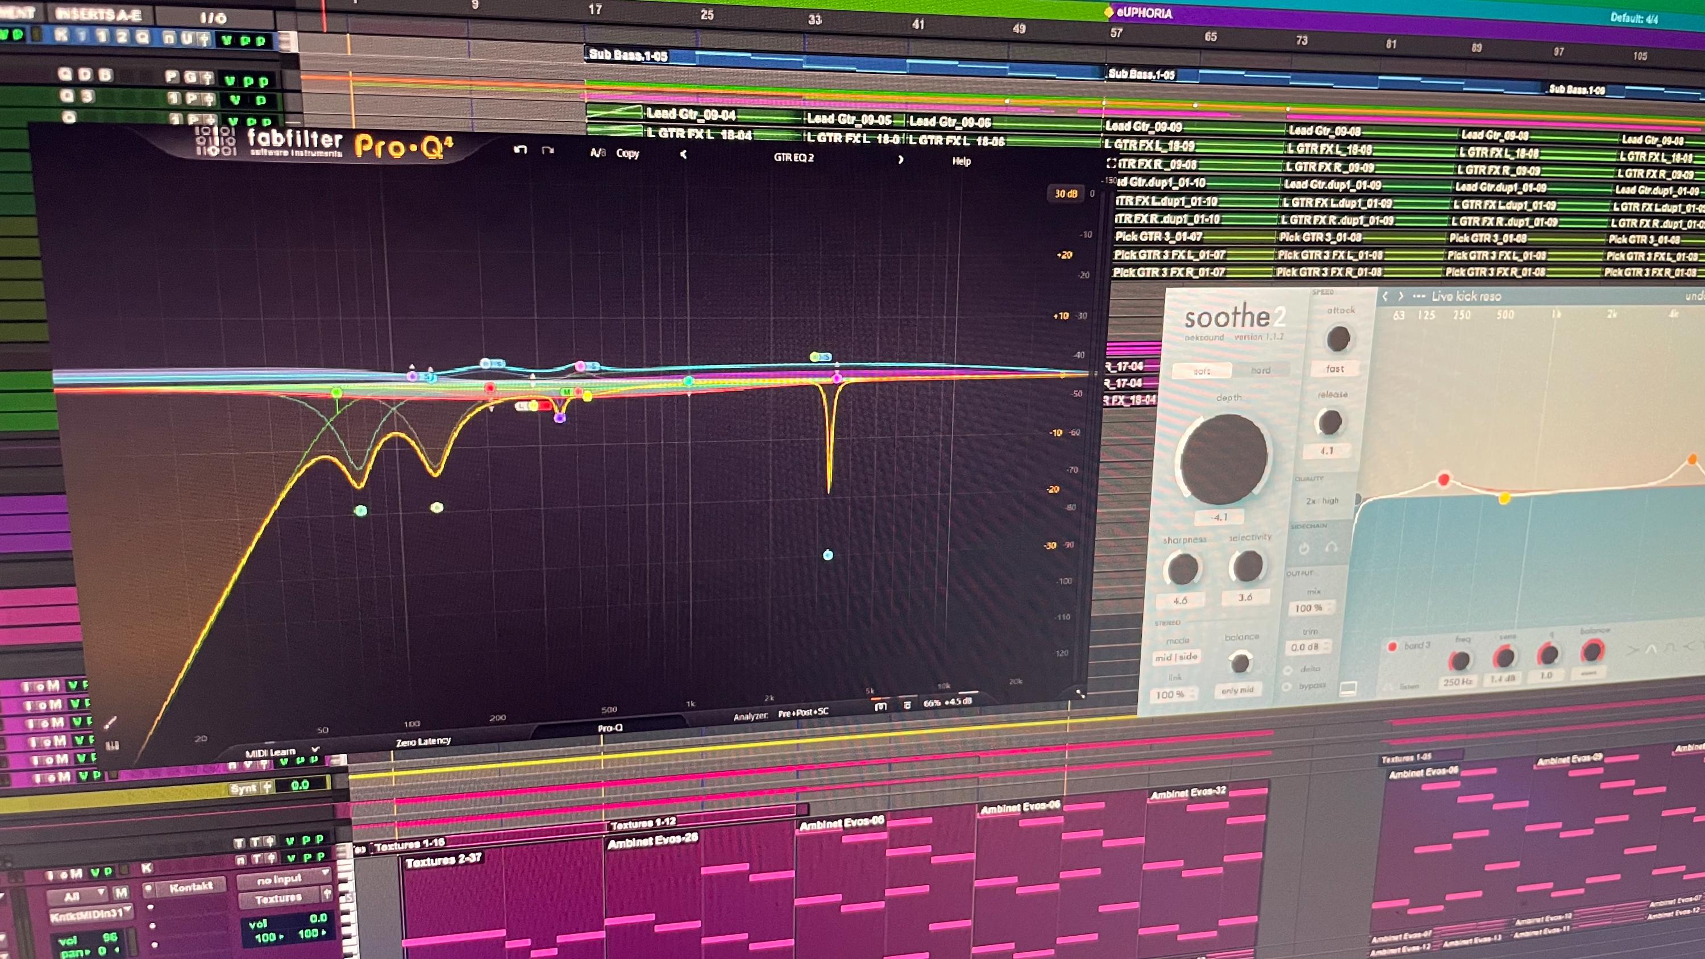Image resolution: width=1705 pixels, height=959 pixels.
Task: Open soothe2 stereo mode mid | side
Action: [1176, 657]
